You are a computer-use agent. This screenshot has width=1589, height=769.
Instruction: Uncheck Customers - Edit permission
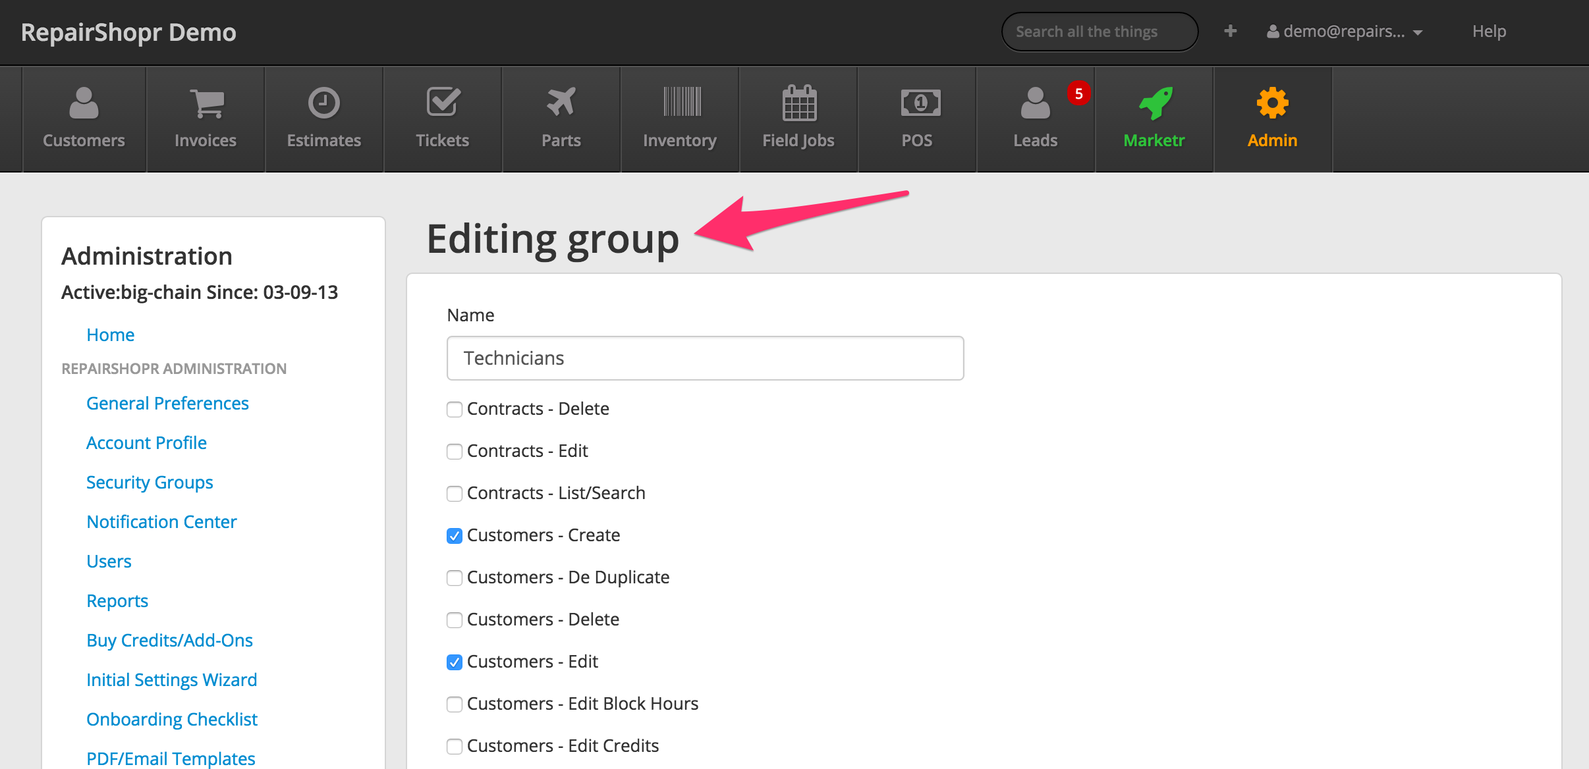click(x=455, y=662)
